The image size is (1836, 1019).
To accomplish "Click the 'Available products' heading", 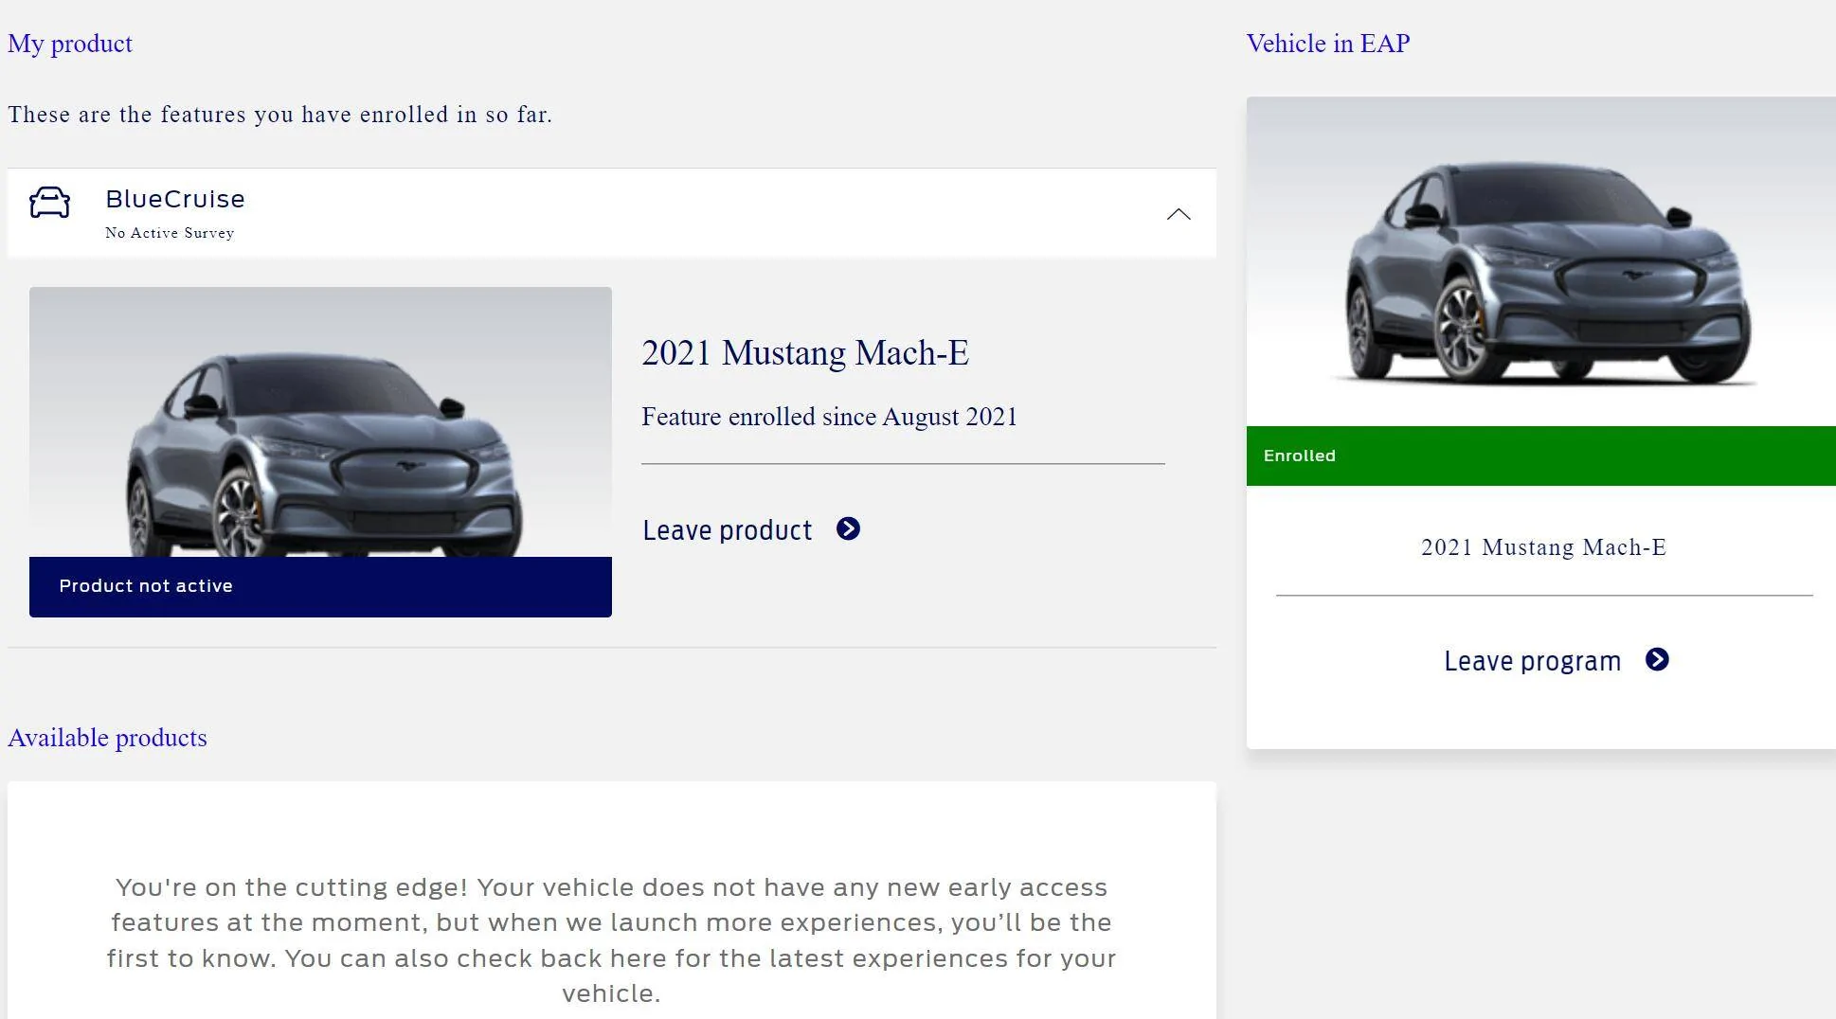I will coord(107,738).
